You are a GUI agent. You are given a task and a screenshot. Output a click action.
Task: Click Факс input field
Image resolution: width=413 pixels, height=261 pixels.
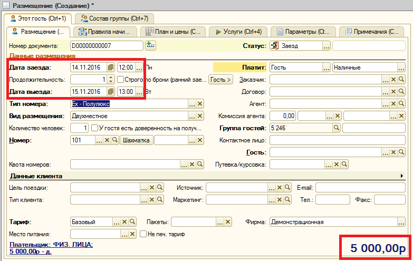coord(390,200)
